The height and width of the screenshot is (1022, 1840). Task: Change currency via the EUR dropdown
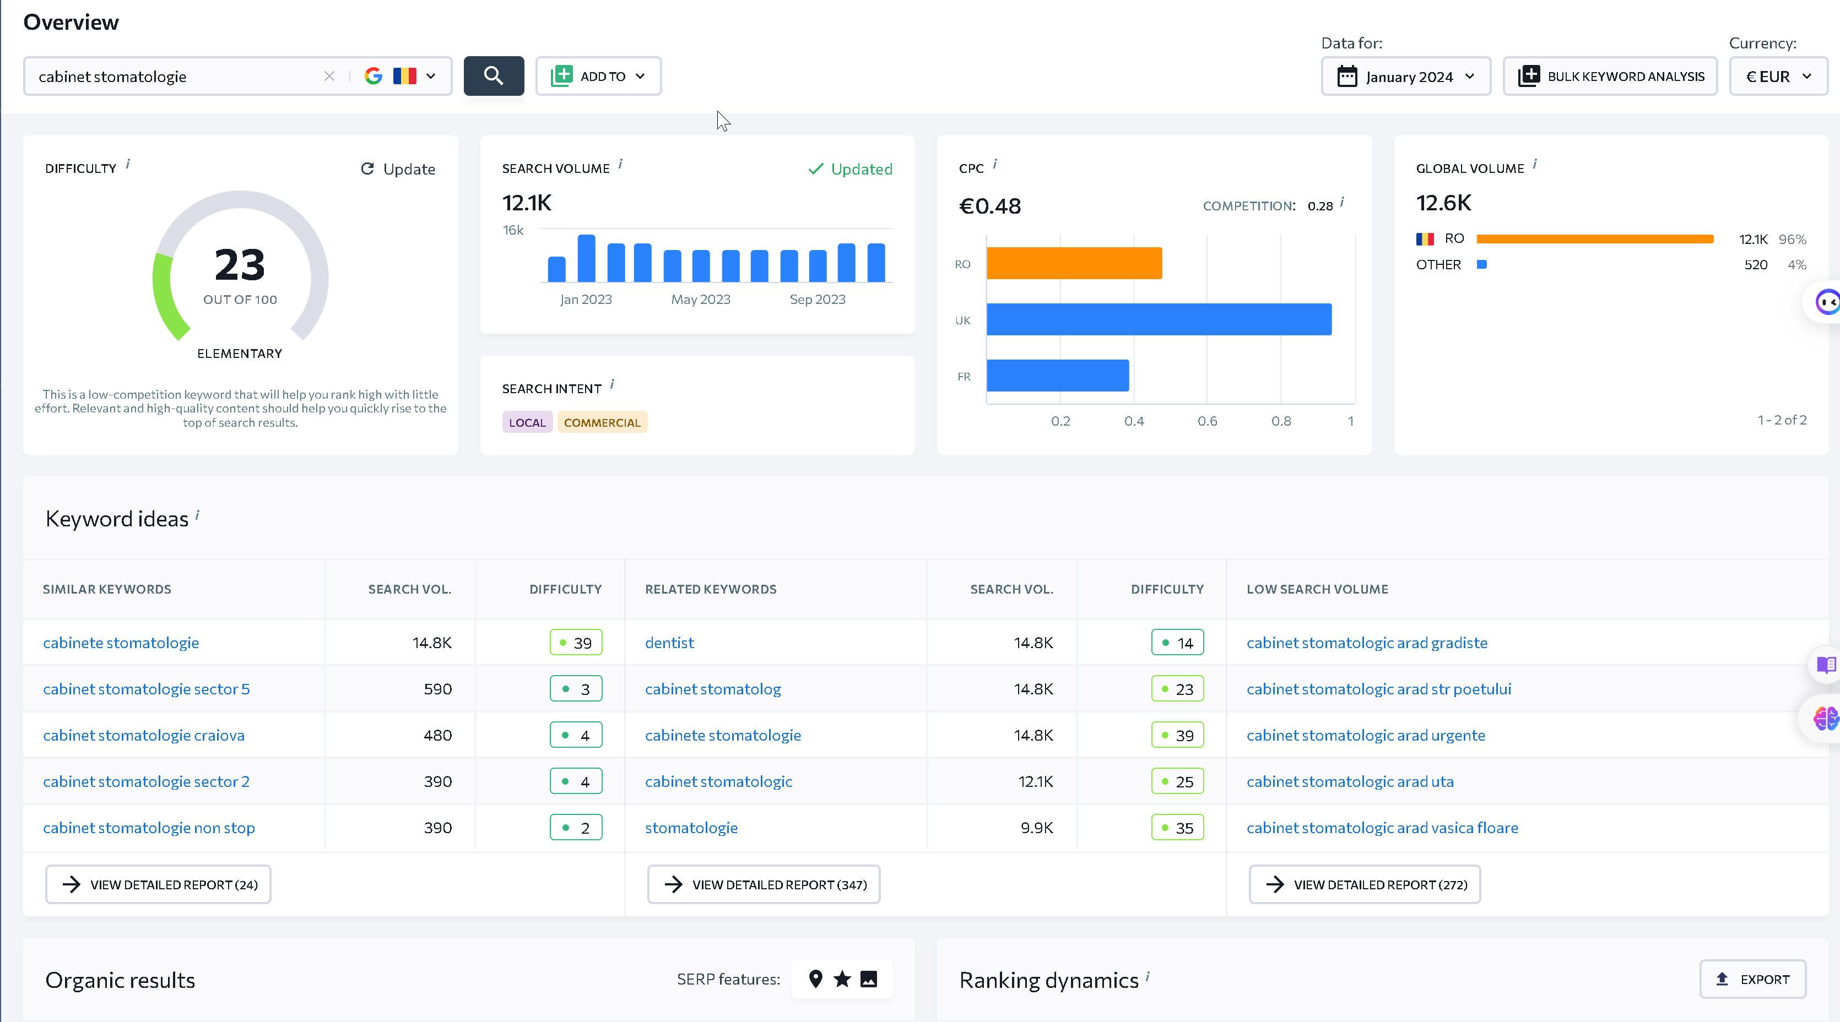click(x=1778, y=77)
